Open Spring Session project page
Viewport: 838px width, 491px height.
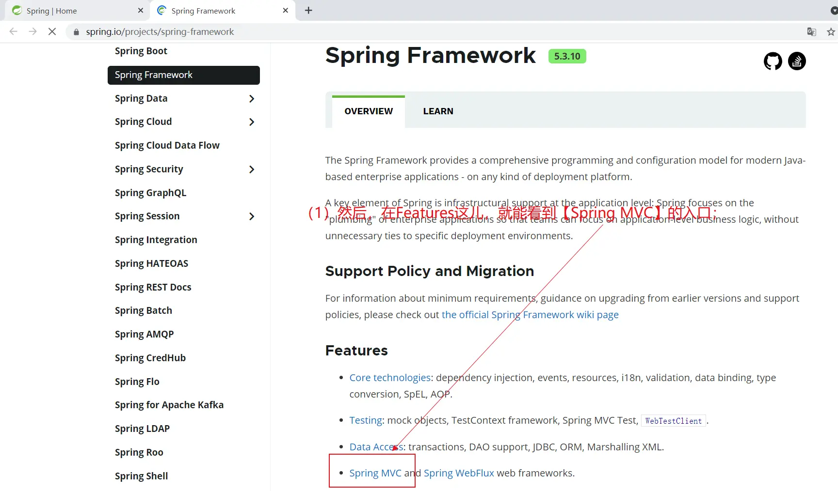(147, 216)
